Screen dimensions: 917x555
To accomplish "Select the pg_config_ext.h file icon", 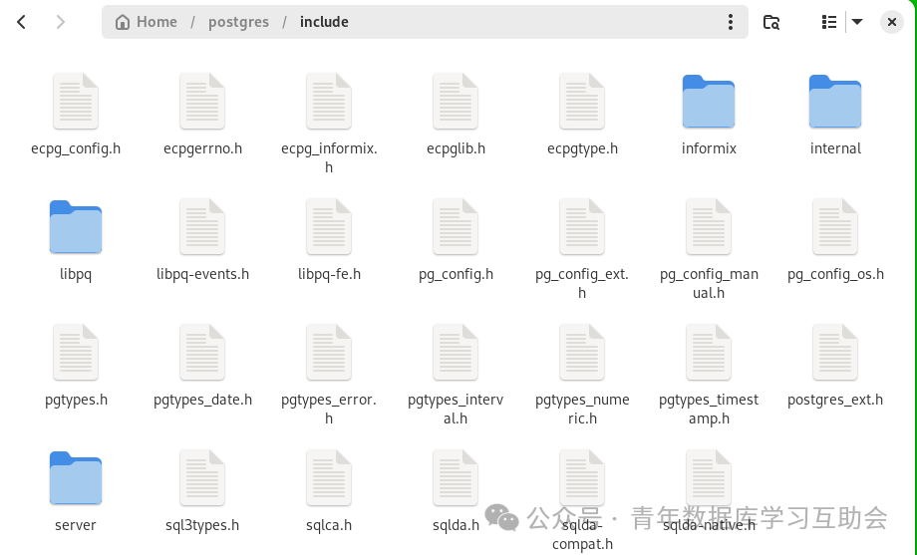I will pos(582,227).
